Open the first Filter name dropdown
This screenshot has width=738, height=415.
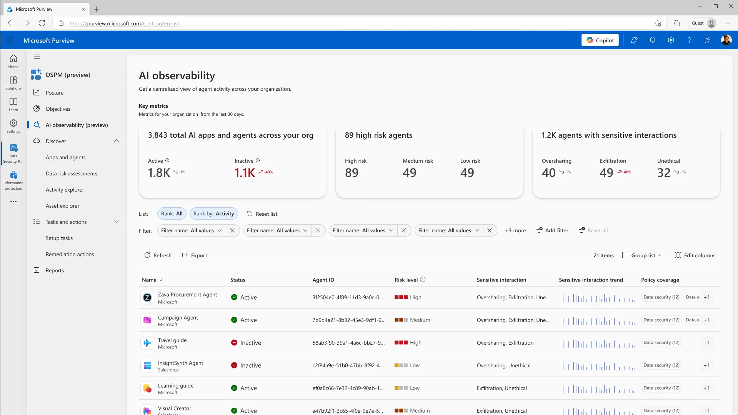(x=191, y=230)
